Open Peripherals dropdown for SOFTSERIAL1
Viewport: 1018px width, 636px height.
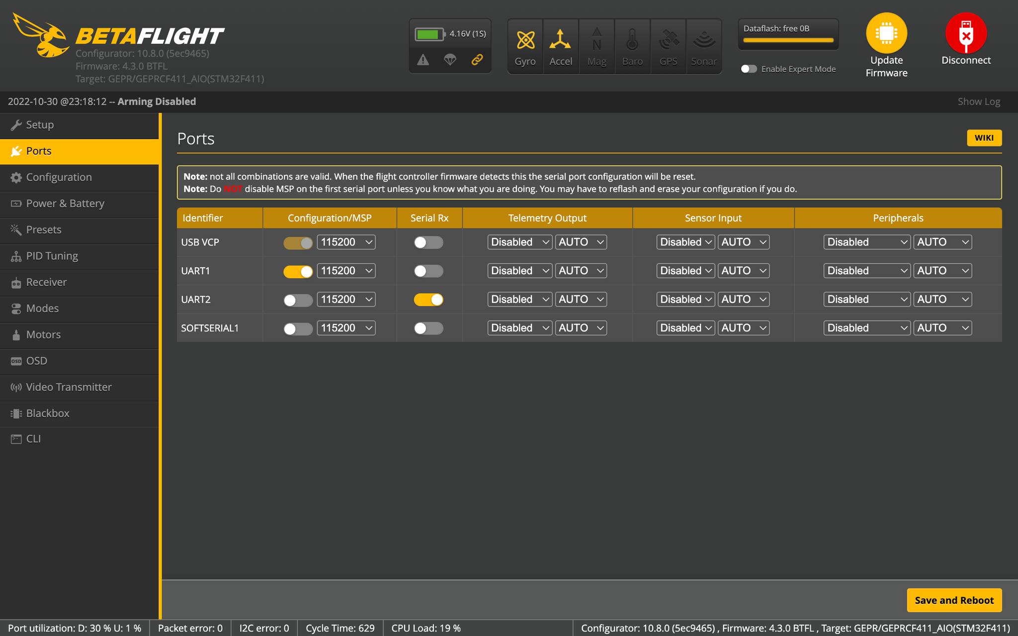click(x=866, y=327)
